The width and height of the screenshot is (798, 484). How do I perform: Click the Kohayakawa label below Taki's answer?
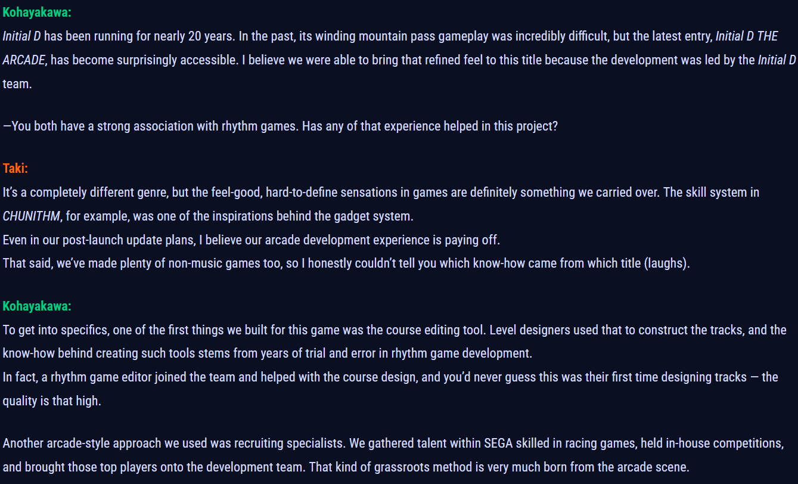(x=37, y=306)
